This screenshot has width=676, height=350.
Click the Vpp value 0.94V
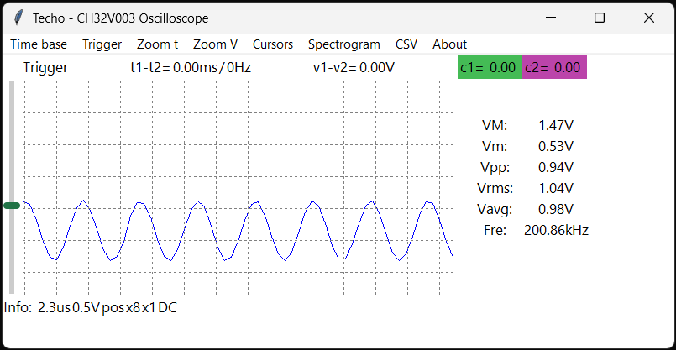click(x=556, y=168)
